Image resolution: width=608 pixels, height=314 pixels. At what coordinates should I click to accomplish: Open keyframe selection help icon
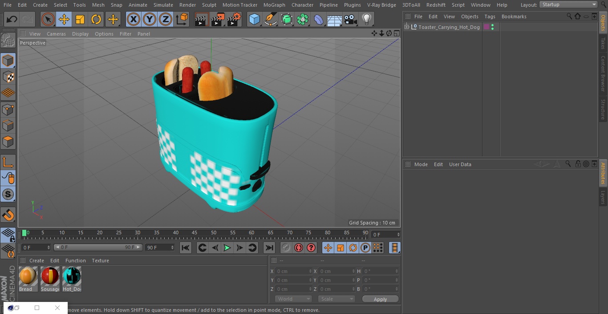tap(311, 248)
